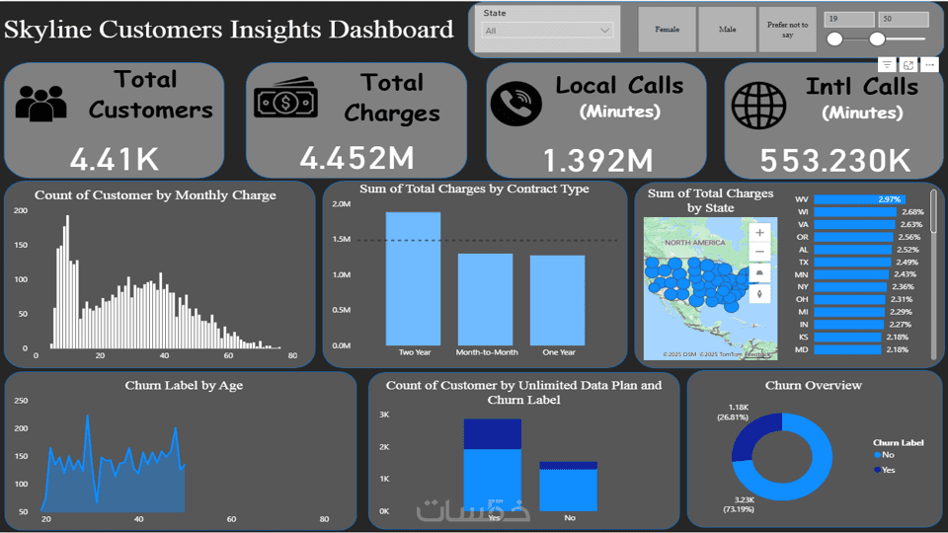The height and width of the screenshot is (533, 948).
Task: Click the right handle of age slider
Action: coord(877,39)
